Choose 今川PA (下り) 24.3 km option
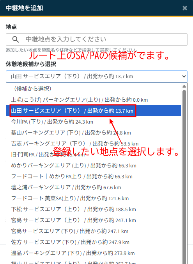Screen dimensions: 193x264 [x=94, y=122]
